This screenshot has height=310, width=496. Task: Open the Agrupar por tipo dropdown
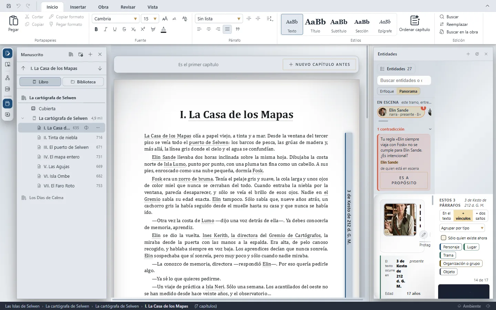pos(462,228)
